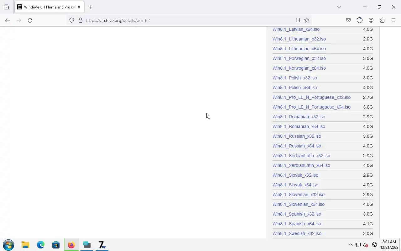This screenshot has height=251, width=401.
Task: Download Win8.1_SerbianLatin_x64.iso
Action: pos(301,165)
